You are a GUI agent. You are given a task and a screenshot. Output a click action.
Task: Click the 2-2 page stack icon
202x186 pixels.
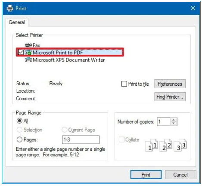point(165,145)
